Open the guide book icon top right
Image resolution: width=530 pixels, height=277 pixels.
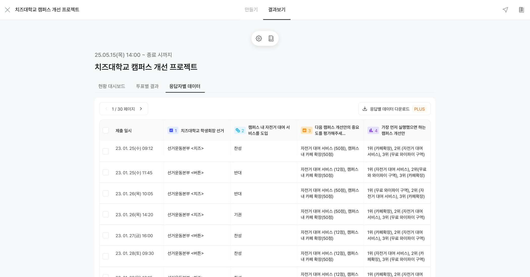coord(521,10)
